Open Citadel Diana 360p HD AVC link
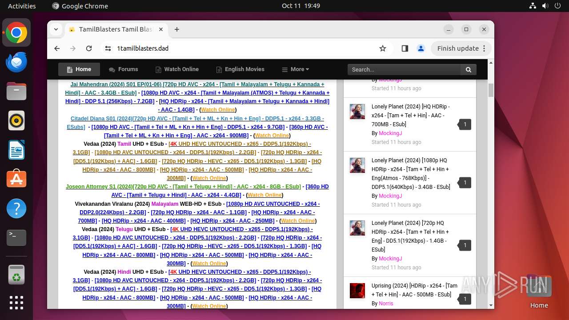Viewport: 569px width, 320px height. point(216,131)
